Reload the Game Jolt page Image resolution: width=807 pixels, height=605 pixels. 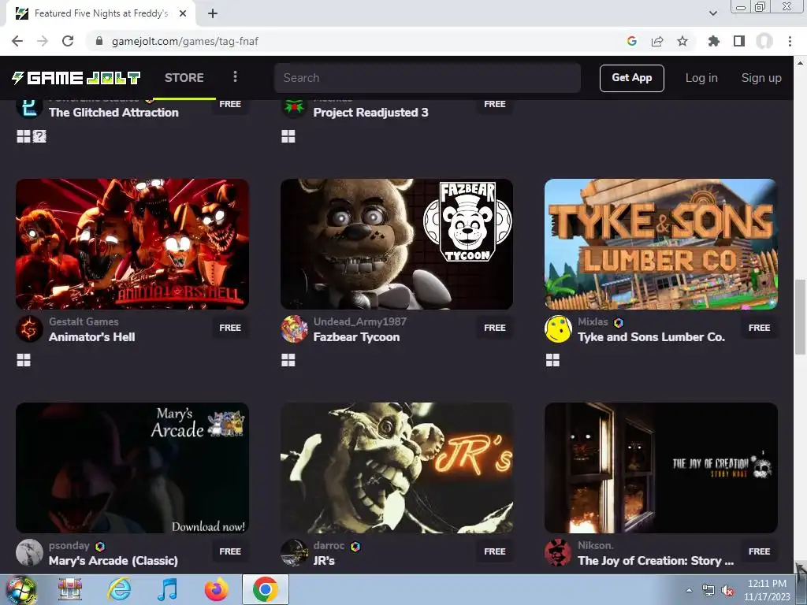pyautogui.click(x=68, y=41)
